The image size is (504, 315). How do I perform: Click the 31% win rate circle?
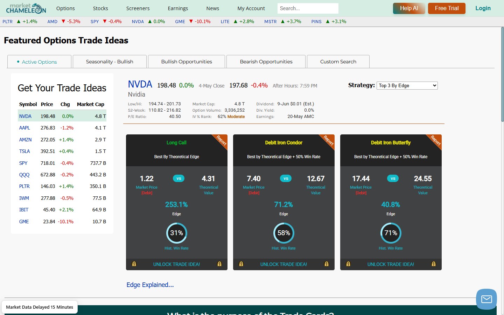click(177, 233)
